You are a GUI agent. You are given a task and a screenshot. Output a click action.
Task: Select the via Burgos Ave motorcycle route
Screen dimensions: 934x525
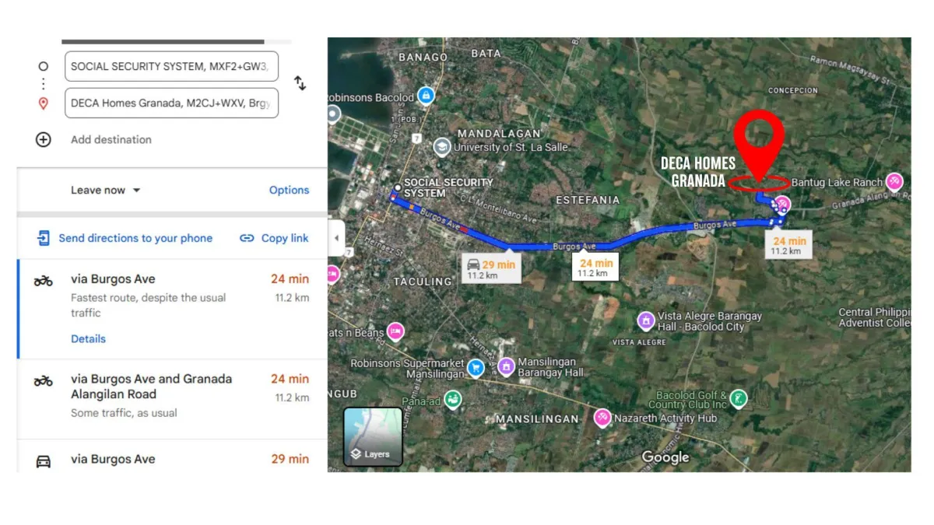(172, 309)
